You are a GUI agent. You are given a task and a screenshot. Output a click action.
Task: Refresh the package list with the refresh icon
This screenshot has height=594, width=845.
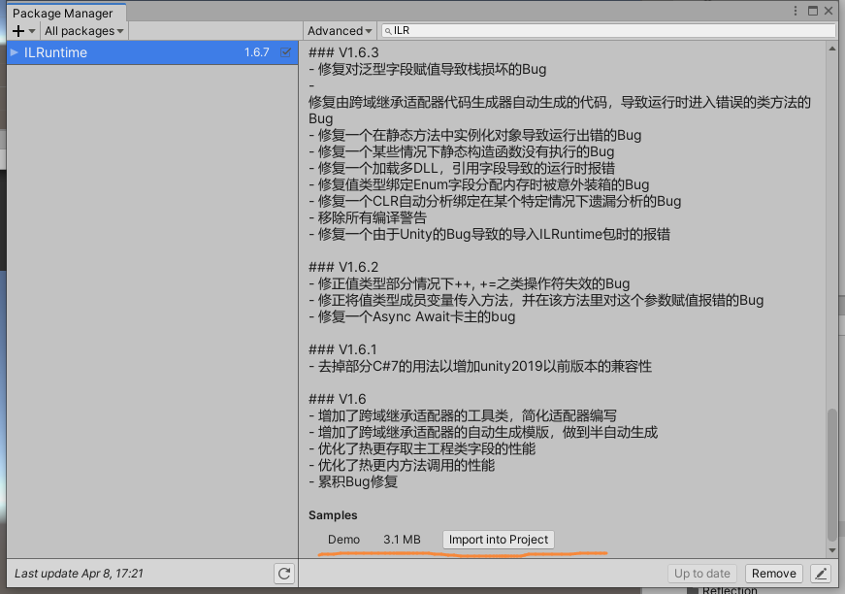point(282,574)
